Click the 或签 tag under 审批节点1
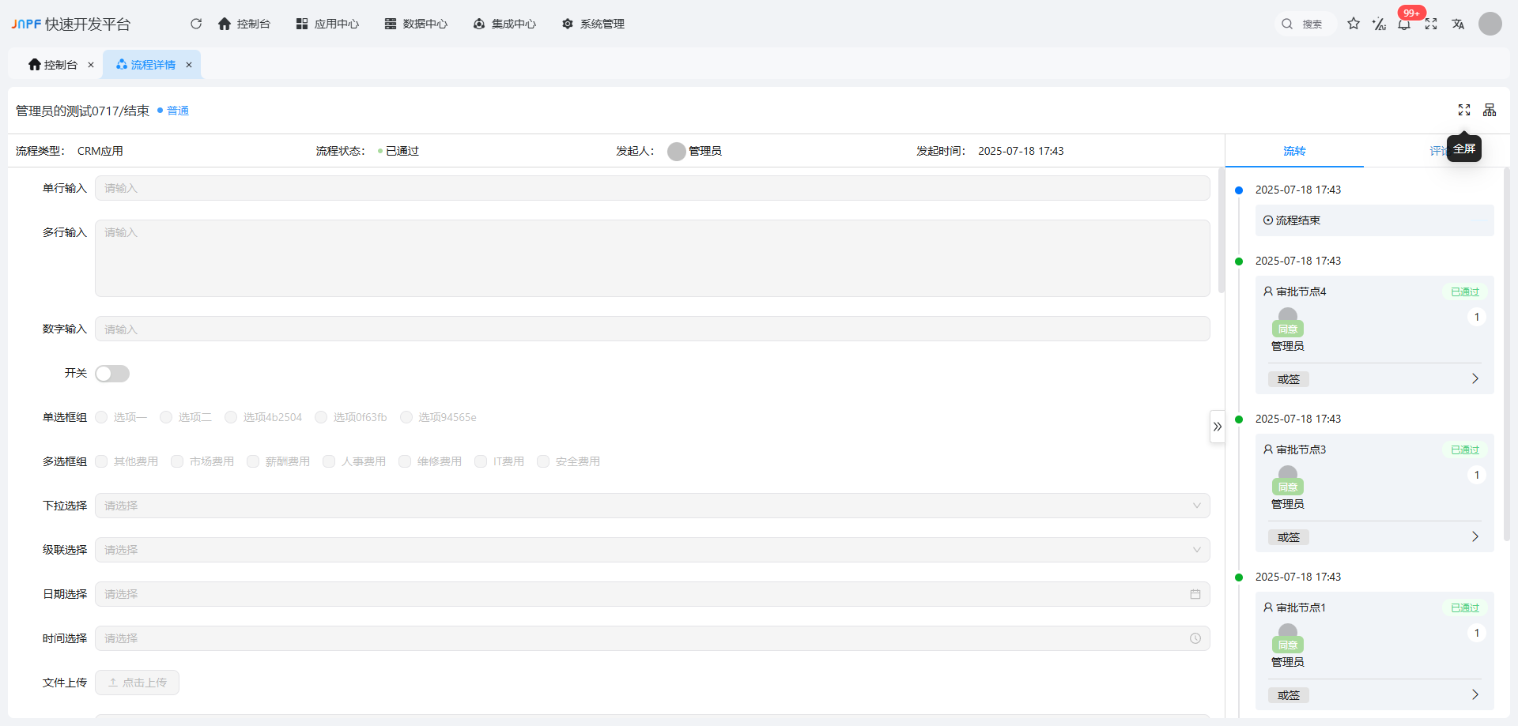This screenshot has width=1518, height=726. coord(1289,695)
